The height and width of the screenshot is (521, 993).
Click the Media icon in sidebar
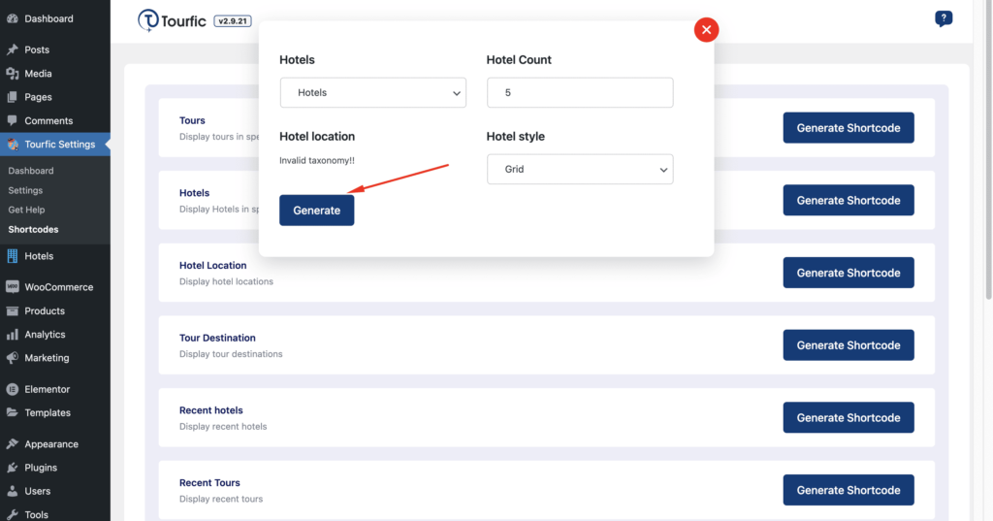pos(12,74)
